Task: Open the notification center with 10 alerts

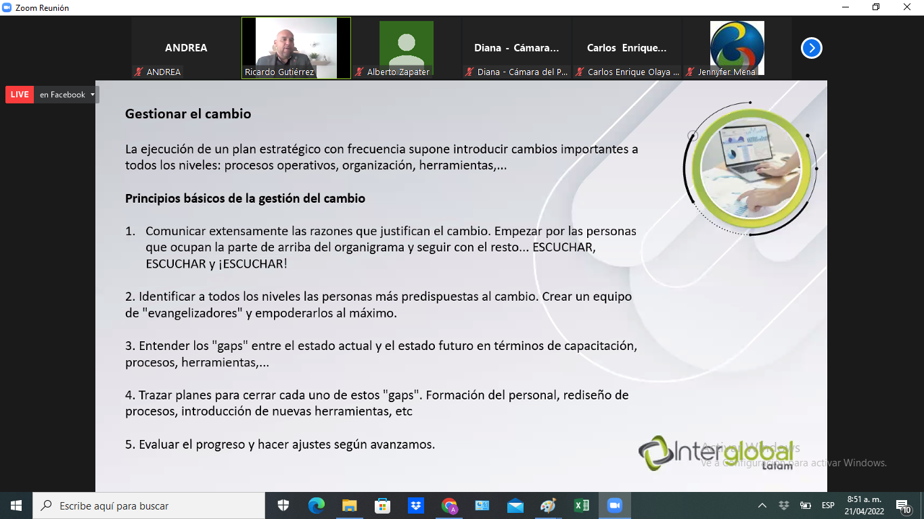Action: tap(904, 505)
